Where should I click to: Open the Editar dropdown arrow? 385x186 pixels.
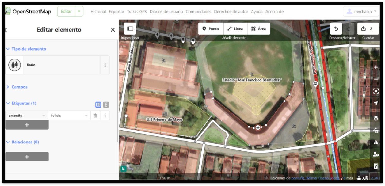point(79,11)
